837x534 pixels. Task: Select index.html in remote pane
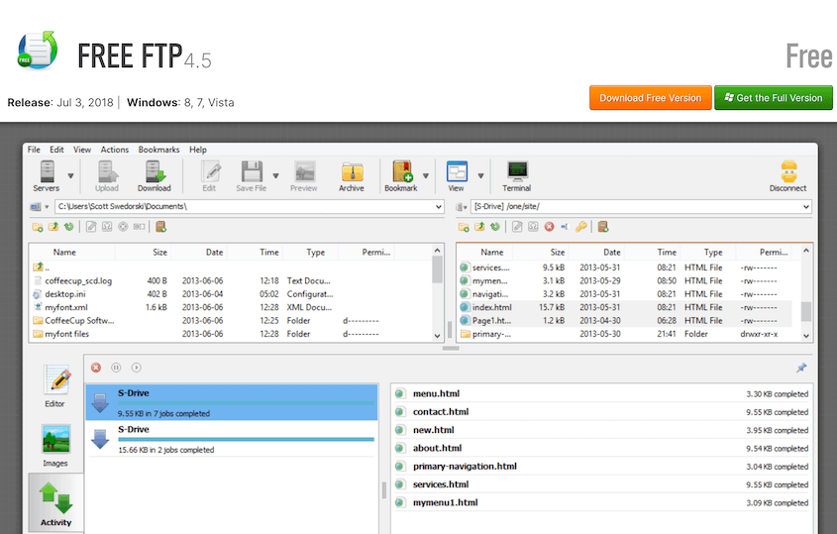[x=625, y=307]
